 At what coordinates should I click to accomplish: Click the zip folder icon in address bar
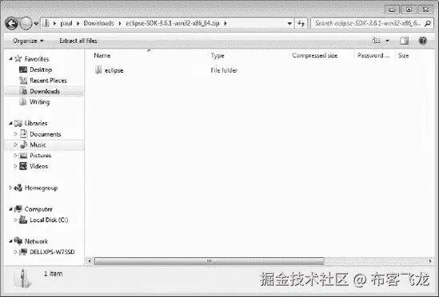click(46, 23)
